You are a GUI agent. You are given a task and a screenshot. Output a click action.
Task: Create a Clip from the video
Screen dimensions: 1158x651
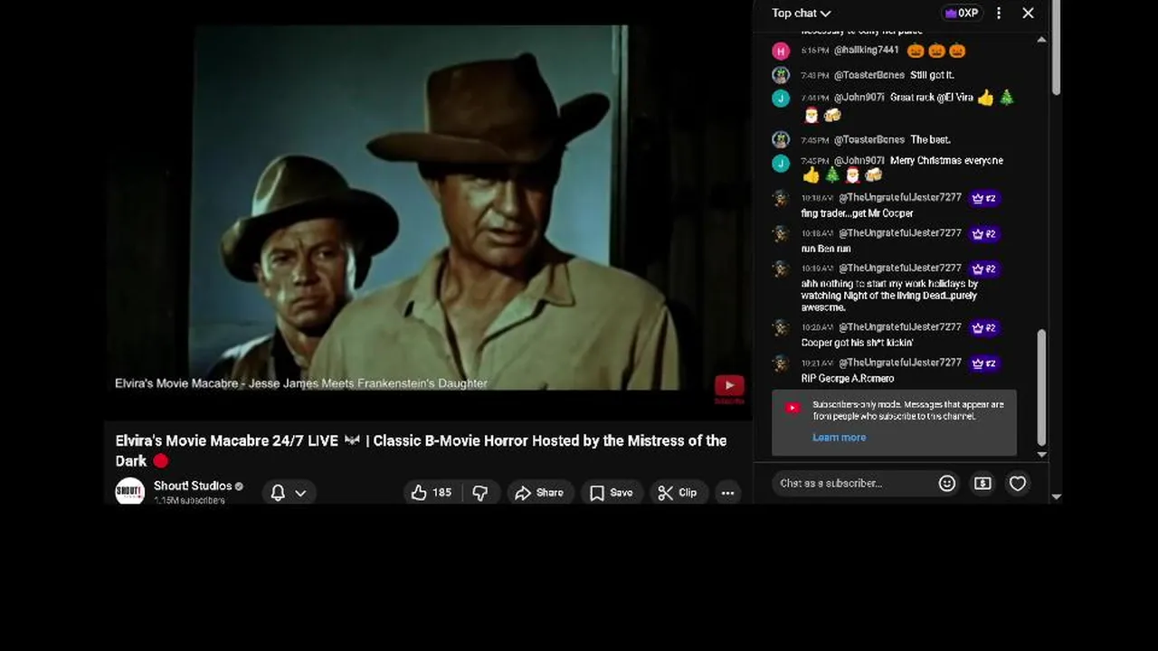point(678,493)
